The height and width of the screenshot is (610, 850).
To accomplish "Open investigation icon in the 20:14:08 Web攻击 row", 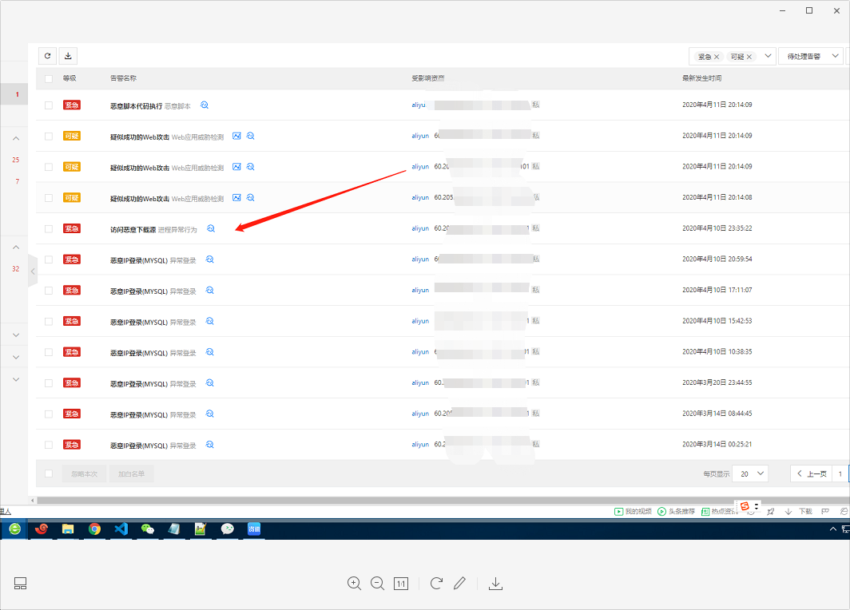I will 251,198.
